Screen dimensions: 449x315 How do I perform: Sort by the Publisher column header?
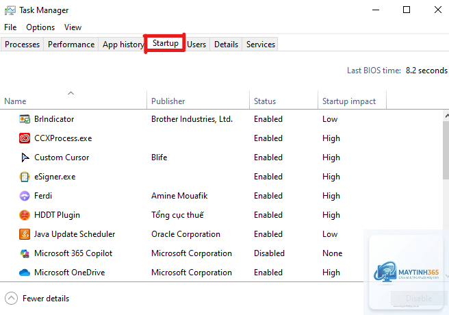pos(198,100)
